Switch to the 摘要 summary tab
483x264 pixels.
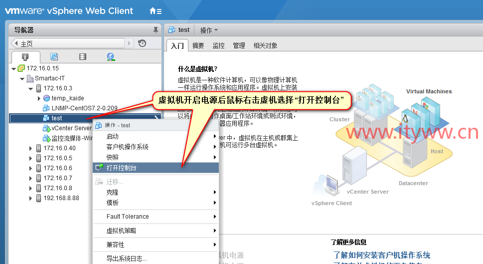[x=198, y=45]
